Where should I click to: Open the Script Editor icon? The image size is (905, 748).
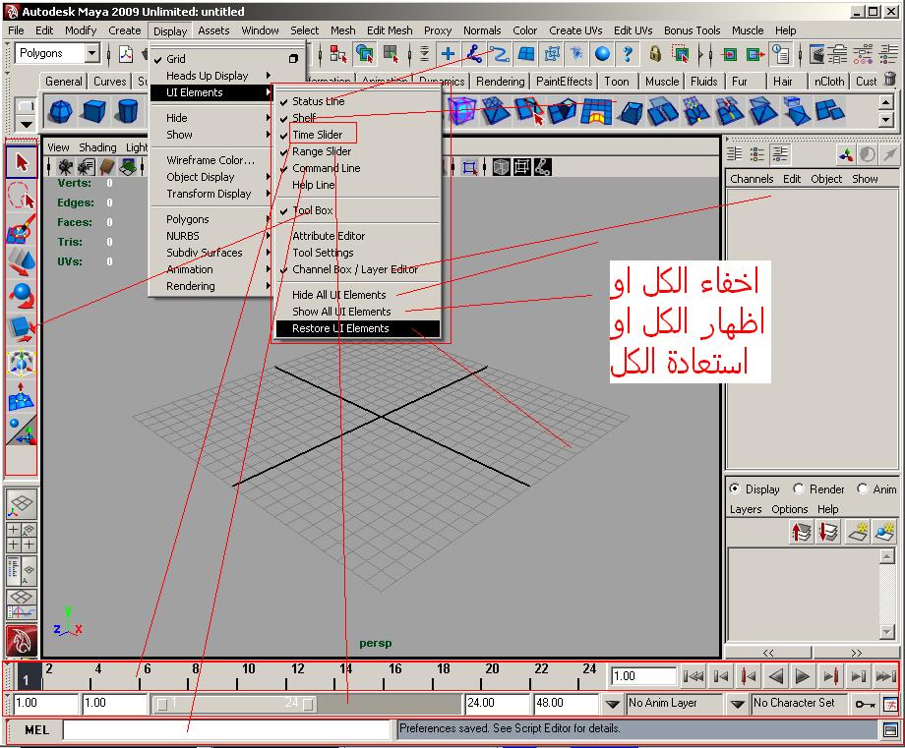click(x=890, y=730)
